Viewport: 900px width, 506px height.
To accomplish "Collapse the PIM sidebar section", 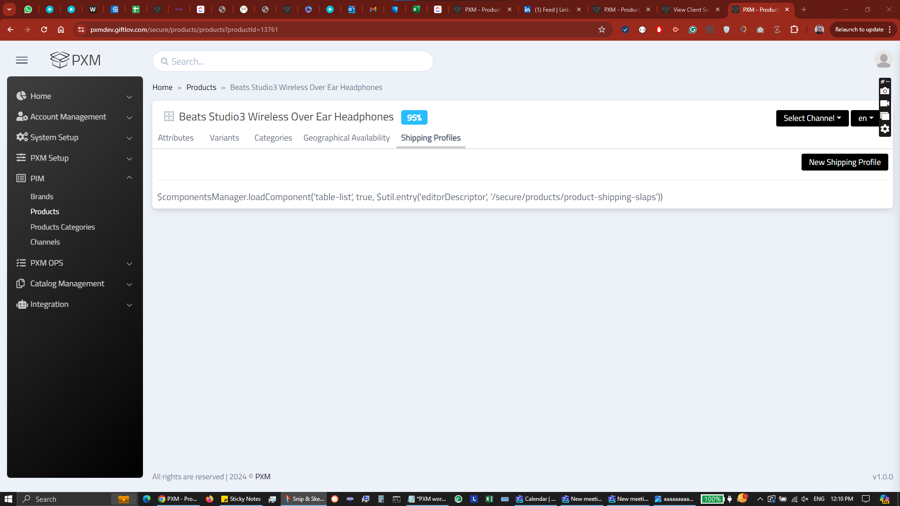I will [x=129, y=178].
